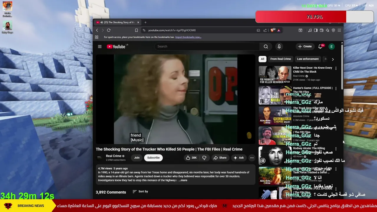377x212 pixels.
Task: Open options for Hunter's Game video
Action: click(336, 88)
